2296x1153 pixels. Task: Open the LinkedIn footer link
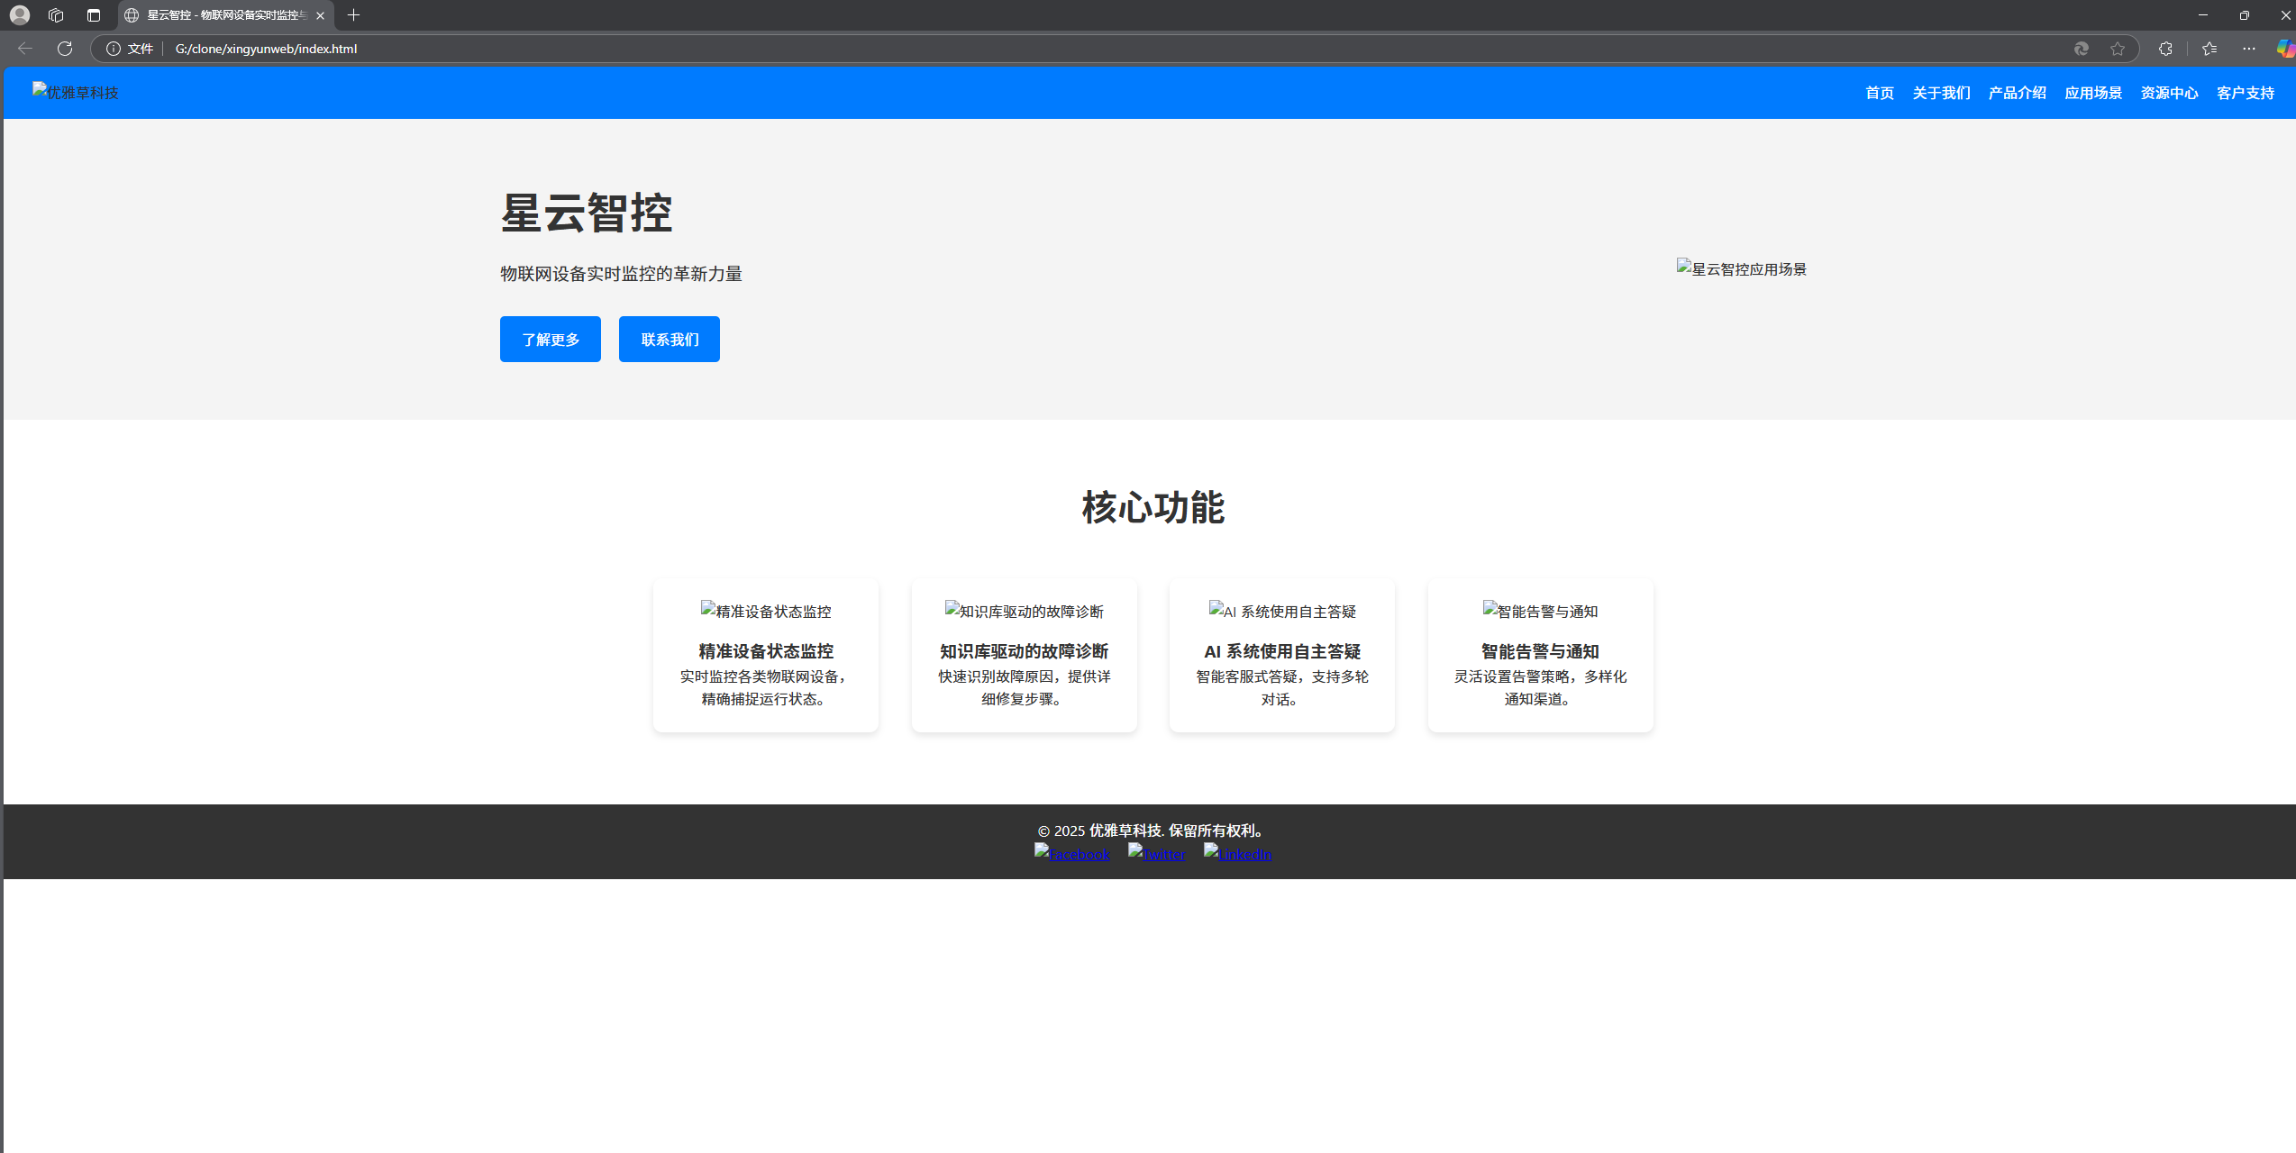[1238, 854]
